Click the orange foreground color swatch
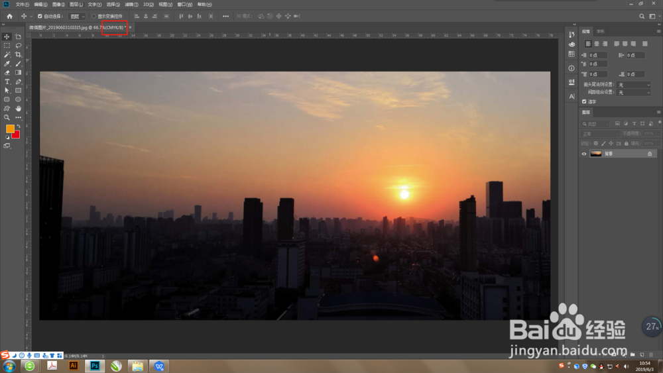Viewport: 663px width, 373px height. [10, 129]
